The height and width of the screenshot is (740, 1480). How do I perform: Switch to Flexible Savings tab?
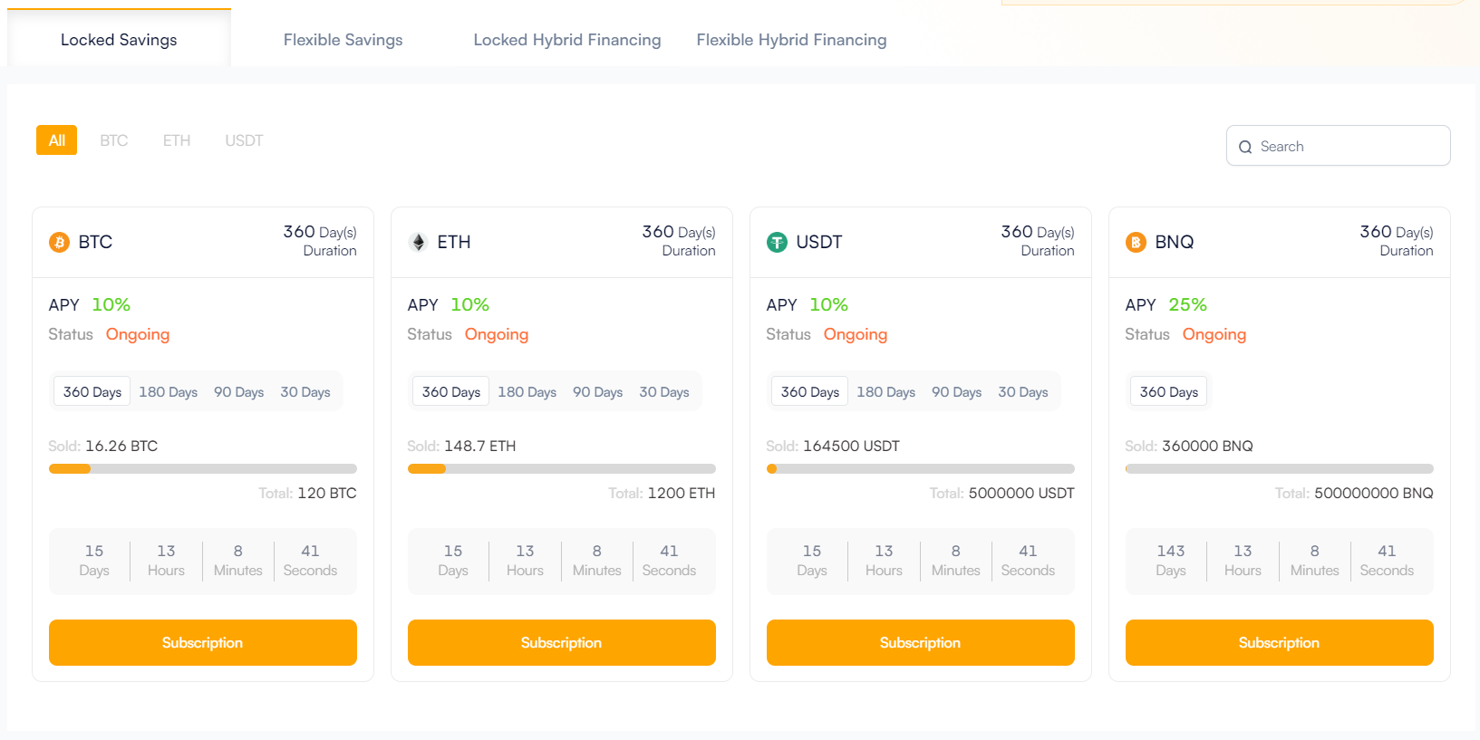click(x=343, y=40)
